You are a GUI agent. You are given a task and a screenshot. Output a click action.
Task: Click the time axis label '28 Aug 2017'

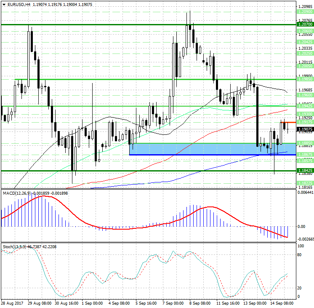12,303
